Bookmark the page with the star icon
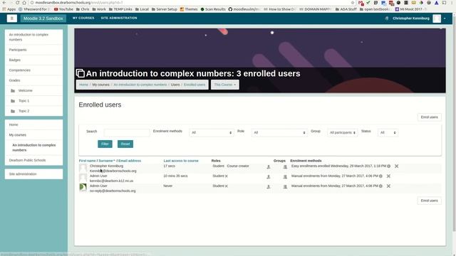The width and height of the screenshot is (456, 256). [353, 3]
